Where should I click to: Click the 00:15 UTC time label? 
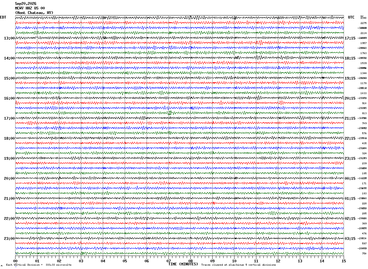[350, 179]
